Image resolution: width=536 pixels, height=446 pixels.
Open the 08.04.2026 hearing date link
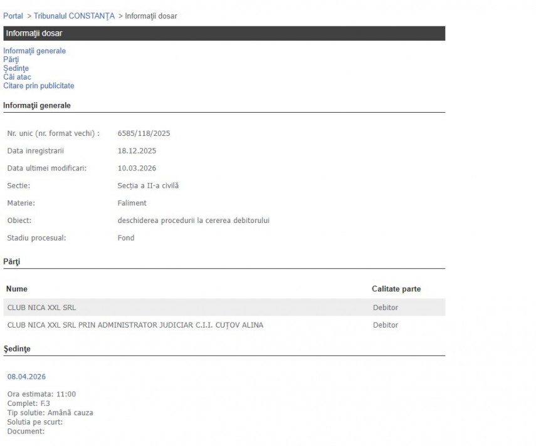tap(26, 376)
